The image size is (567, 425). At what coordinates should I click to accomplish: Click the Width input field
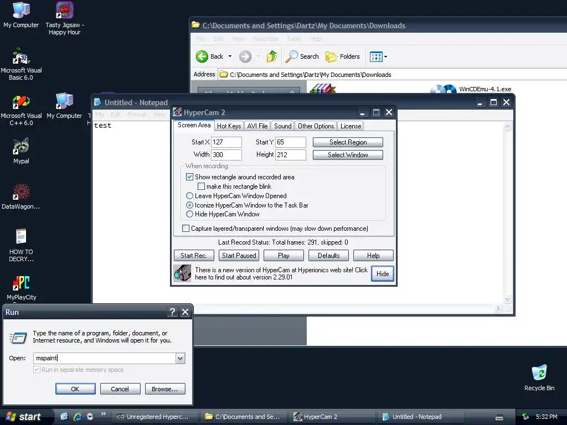[226, 155]
